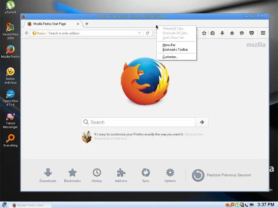Follow the thousands of add-ons link

pos(149,136)
